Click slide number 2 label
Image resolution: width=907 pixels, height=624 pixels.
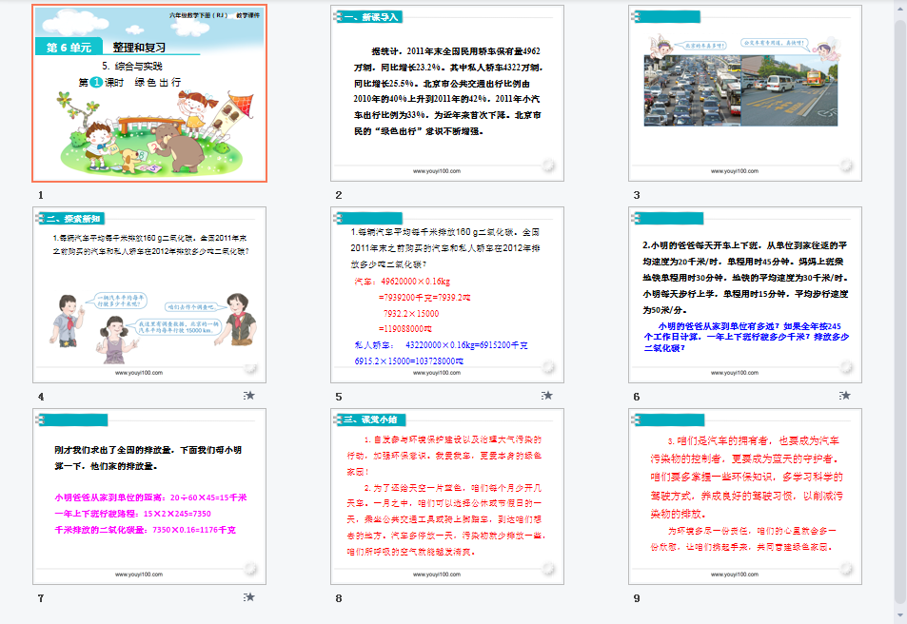point(339,195)
